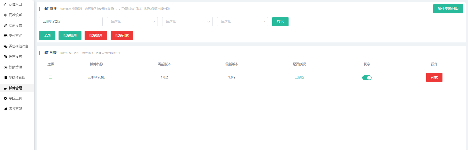The width and height of the screenshot is (468, 150).
Task: Click the 搜索 button
Action: [x=280, y=22]
